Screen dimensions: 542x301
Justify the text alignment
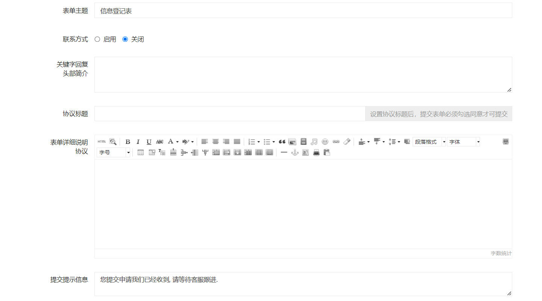pyautogui.click(x=237, y=141)
